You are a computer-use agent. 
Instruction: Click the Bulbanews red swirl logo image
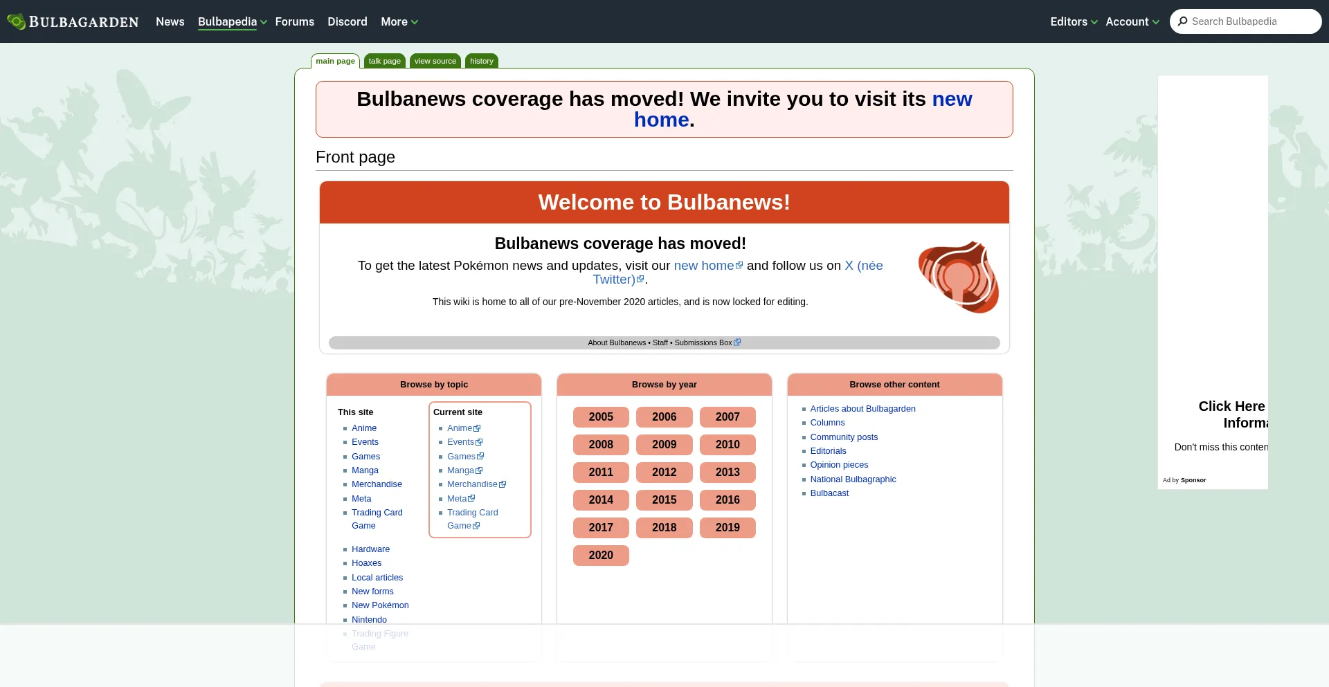click(959, 277)
